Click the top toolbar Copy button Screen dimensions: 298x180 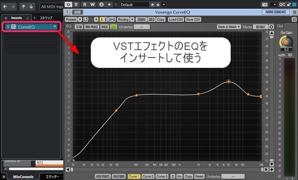[x=161, y=19]
